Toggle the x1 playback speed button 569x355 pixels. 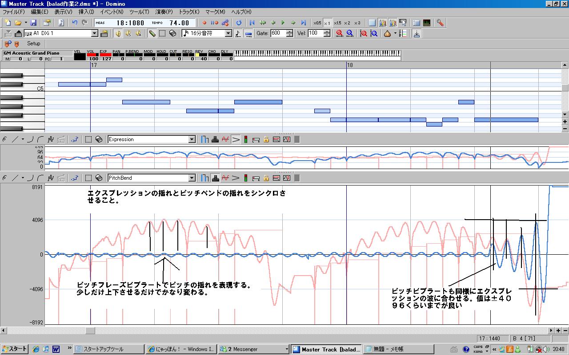click(x=327, y=23)
